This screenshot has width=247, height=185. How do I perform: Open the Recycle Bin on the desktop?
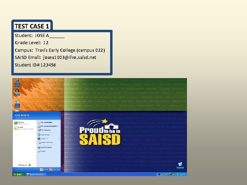tap(180, 165)
